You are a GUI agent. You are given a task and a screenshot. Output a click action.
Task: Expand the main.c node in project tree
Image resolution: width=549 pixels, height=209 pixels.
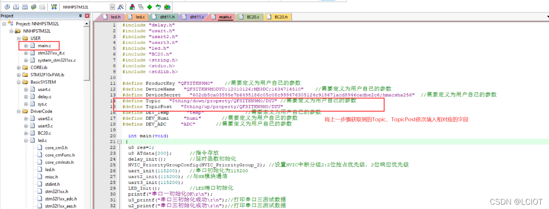click(26, 45)
